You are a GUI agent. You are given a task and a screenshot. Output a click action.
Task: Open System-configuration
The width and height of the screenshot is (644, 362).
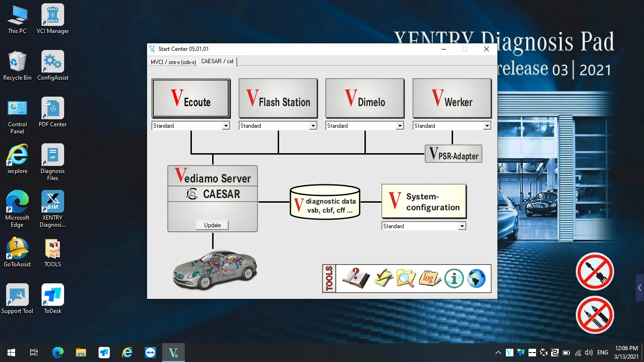coord(424,201)
